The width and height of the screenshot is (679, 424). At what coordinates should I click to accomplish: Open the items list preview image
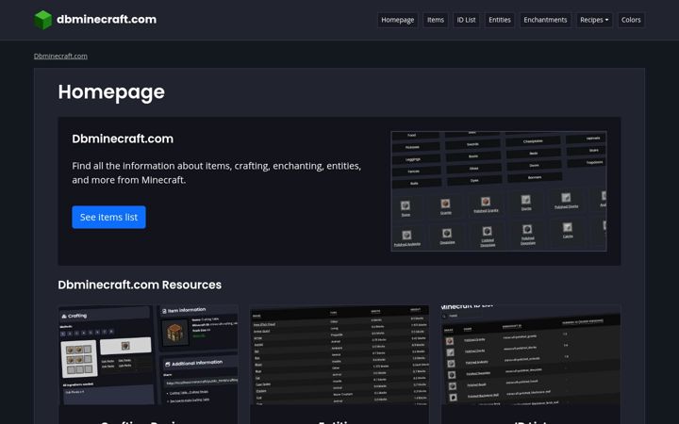tap(499, 191)
